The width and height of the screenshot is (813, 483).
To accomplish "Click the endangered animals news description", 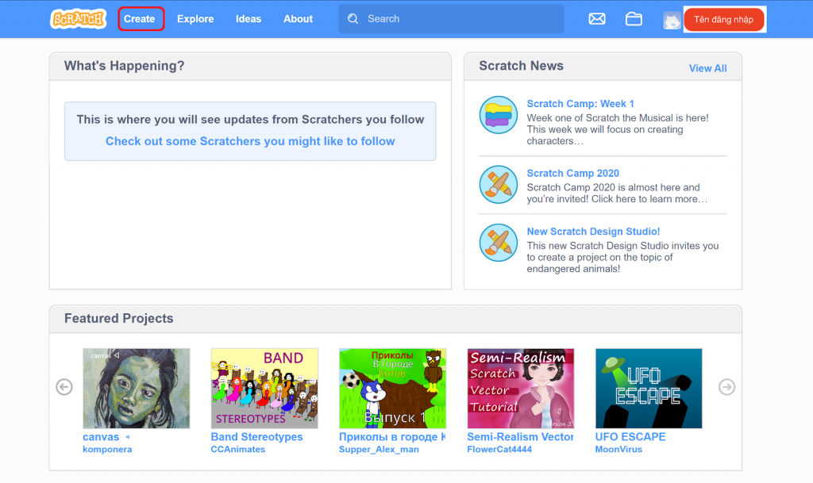I will click(x=622, y=257).
